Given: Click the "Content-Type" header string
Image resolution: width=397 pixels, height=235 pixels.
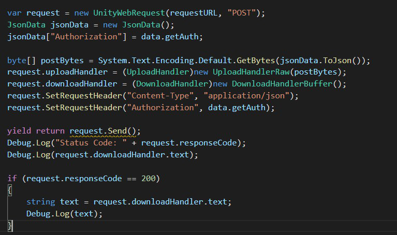Looking at the screenshot, I should pyautogui.click(x=160, y=96).
